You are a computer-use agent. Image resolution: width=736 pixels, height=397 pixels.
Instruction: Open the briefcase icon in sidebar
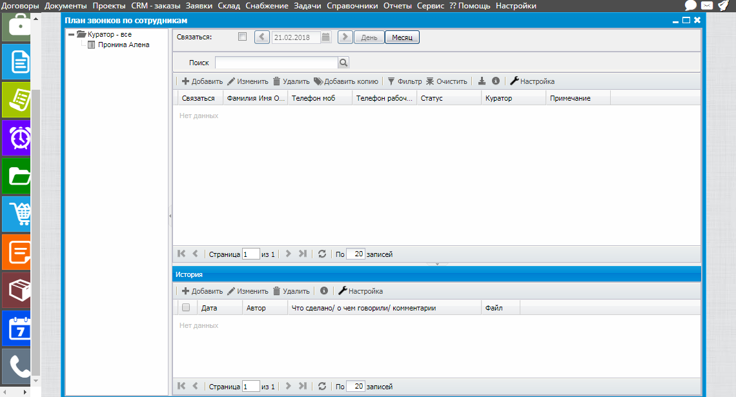tap(16, 26)
